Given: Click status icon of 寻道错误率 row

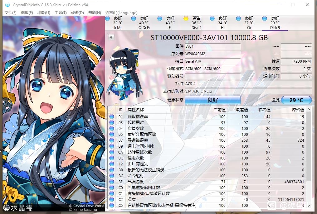Looking at the screenshot, I should point(112,140).
